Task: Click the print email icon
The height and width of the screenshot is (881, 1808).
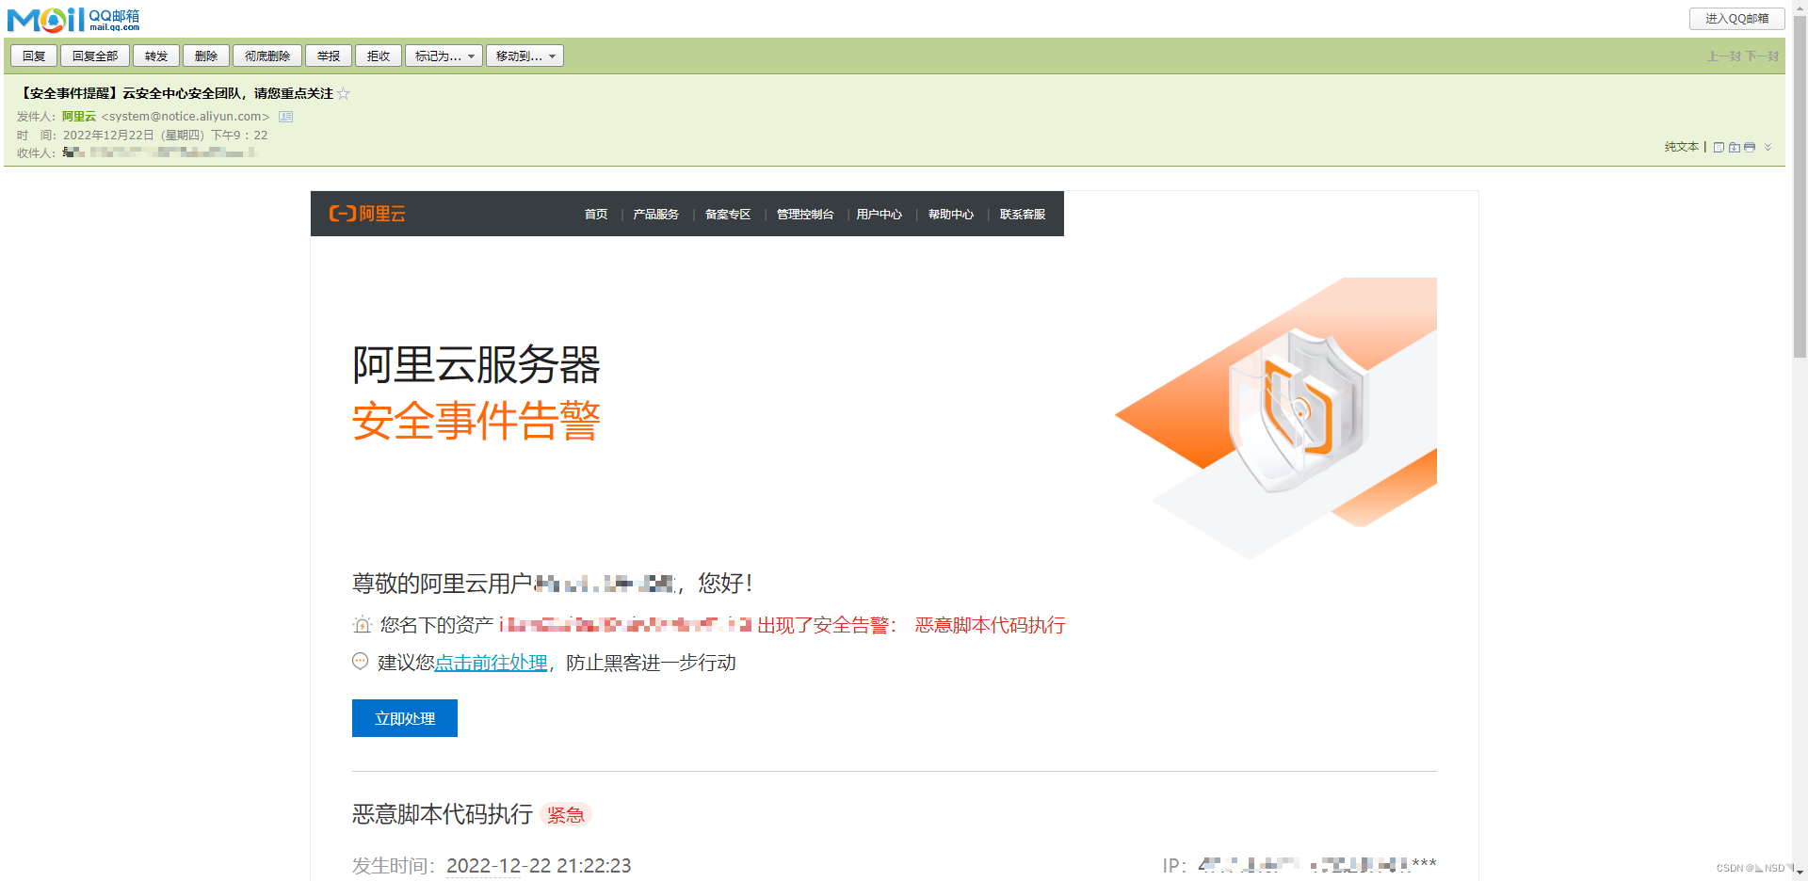Action: tap(1750, 148)
